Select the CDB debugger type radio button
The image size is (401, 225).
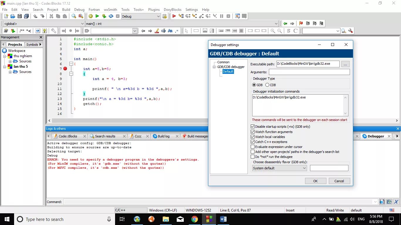(x=267, y=85)
